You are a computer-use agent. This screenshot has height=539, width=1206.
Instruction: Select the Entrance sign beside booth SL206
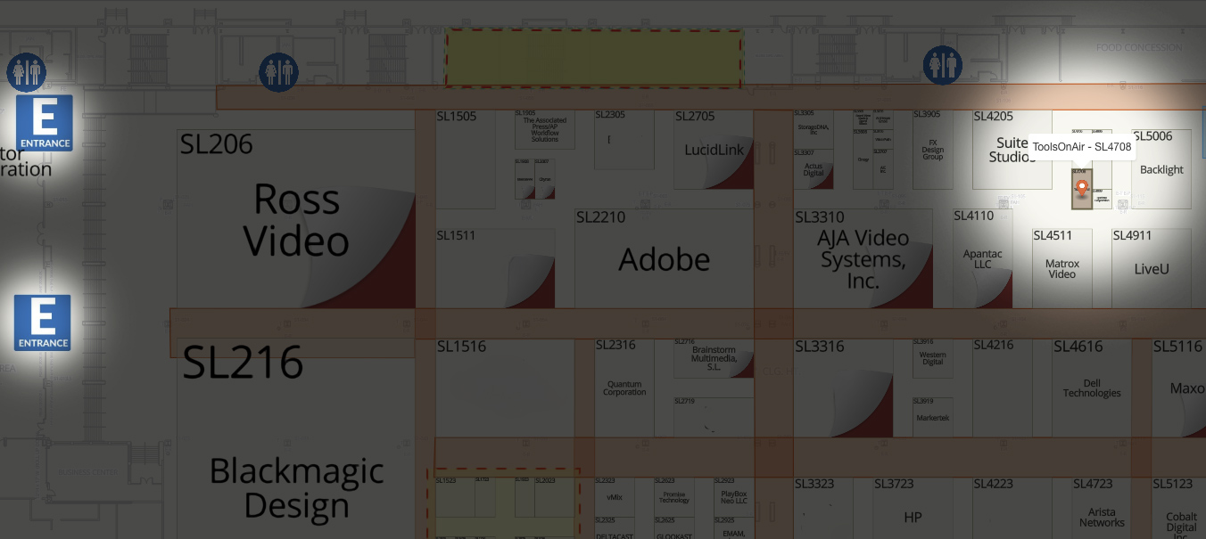pyautogui.click(x=44, y=123)
